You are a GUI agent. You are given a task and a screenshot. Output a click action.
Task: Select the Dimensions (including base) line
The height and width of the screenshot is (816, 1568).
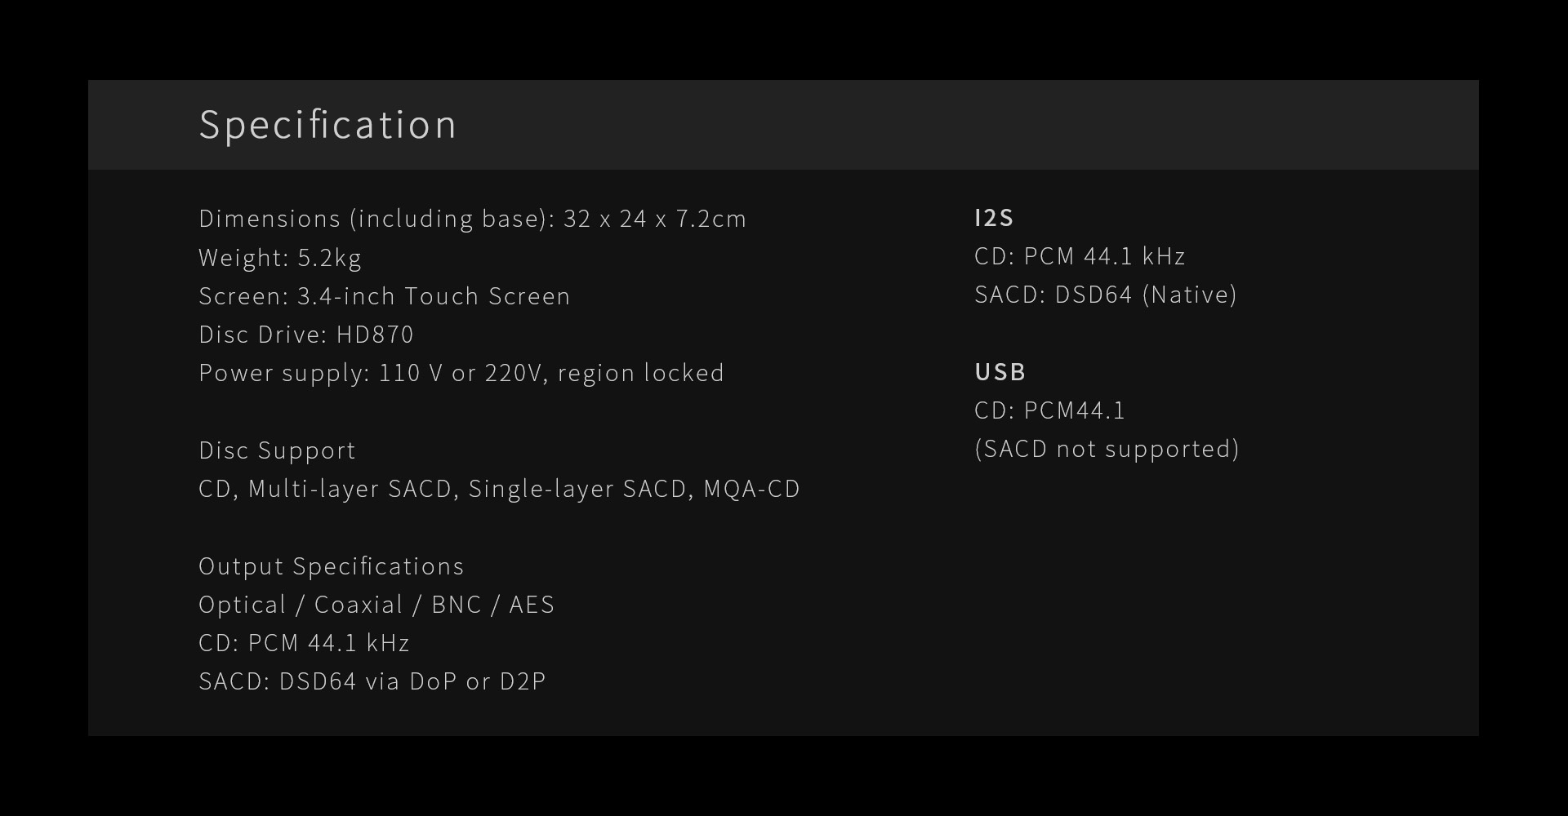(x=472, y=219)
